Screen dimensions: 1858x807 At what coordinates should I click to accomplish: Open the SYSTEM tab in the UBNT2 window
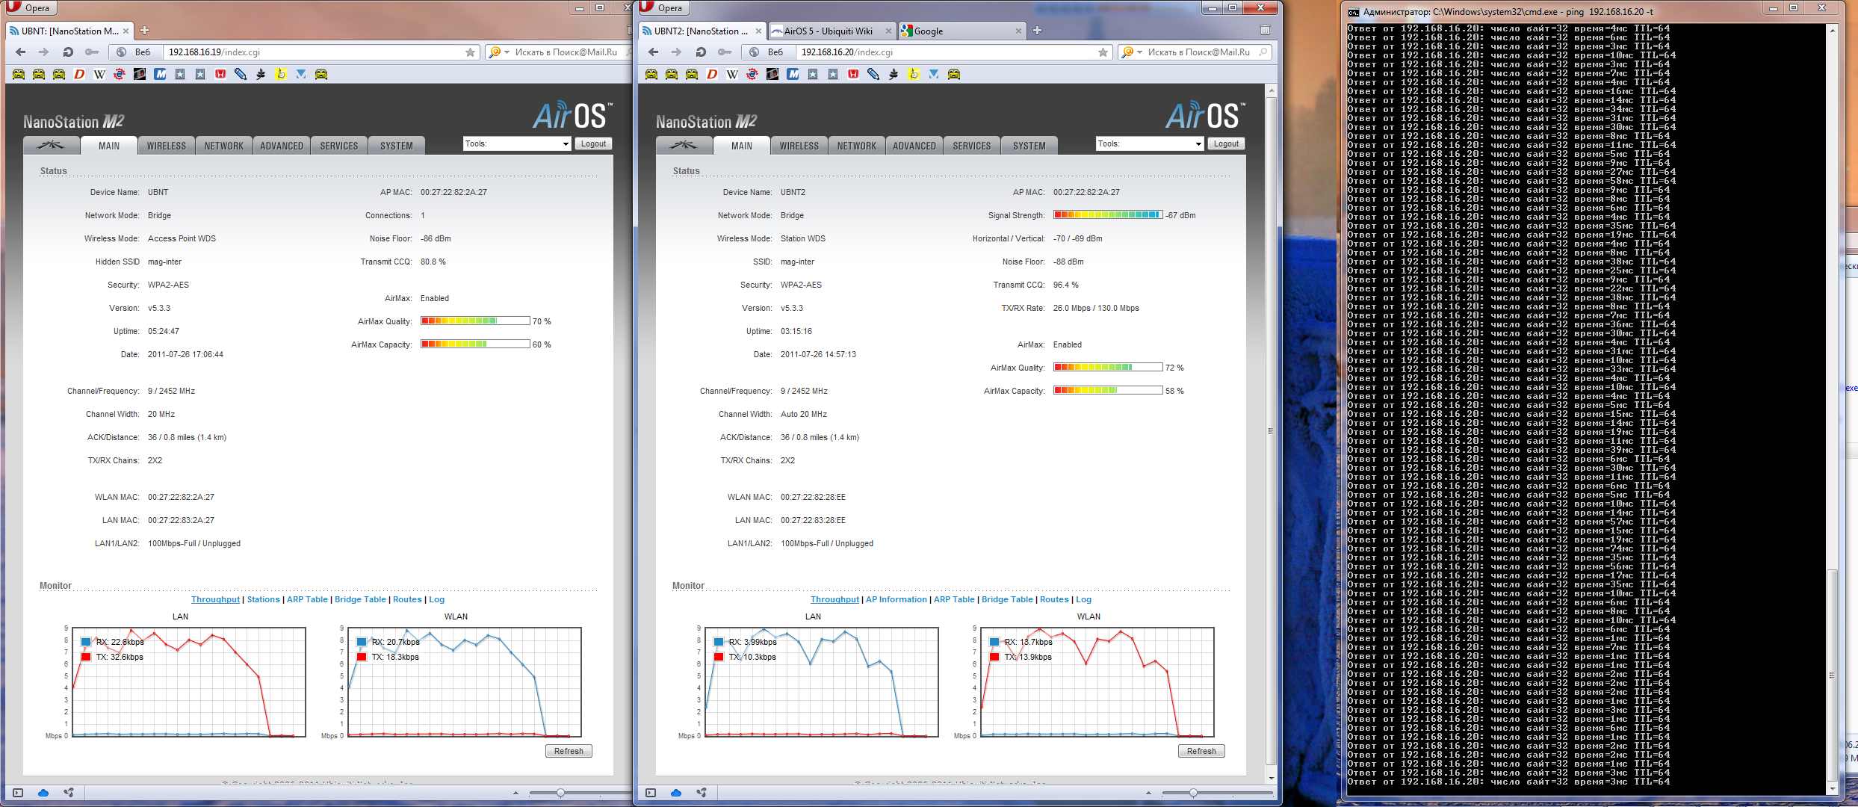[1029, 146]
